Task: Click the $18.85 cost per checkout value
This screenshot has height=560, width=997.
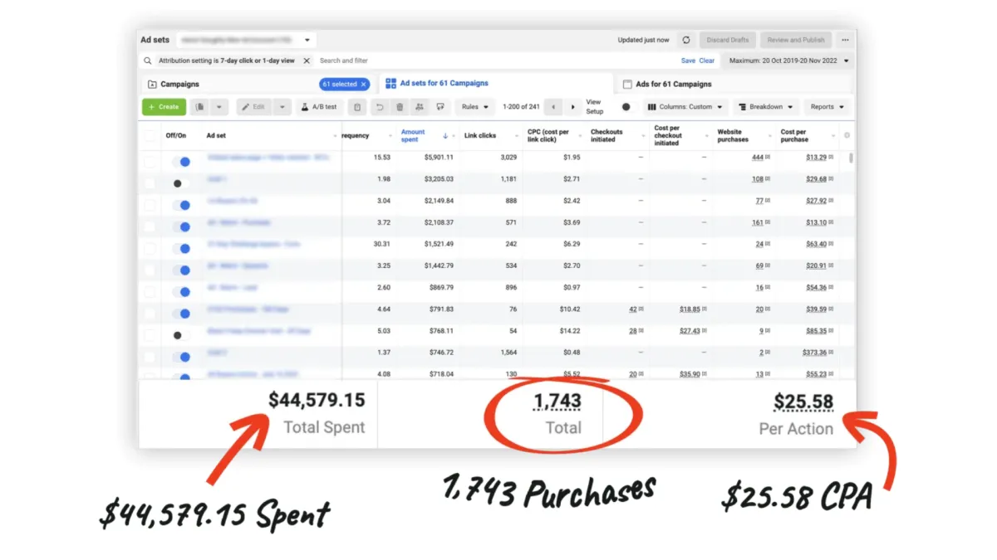Action: click(x=690, y=309)
